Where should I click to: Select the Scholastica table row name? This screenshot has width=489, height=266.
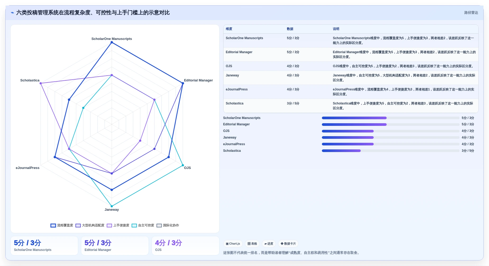click(x=235, y=103)
